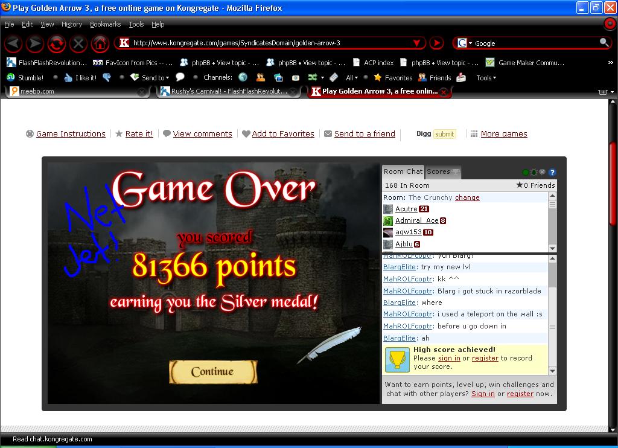Click the user list scroll down arrow
The image size is (618, 448).
coord(553,248)
